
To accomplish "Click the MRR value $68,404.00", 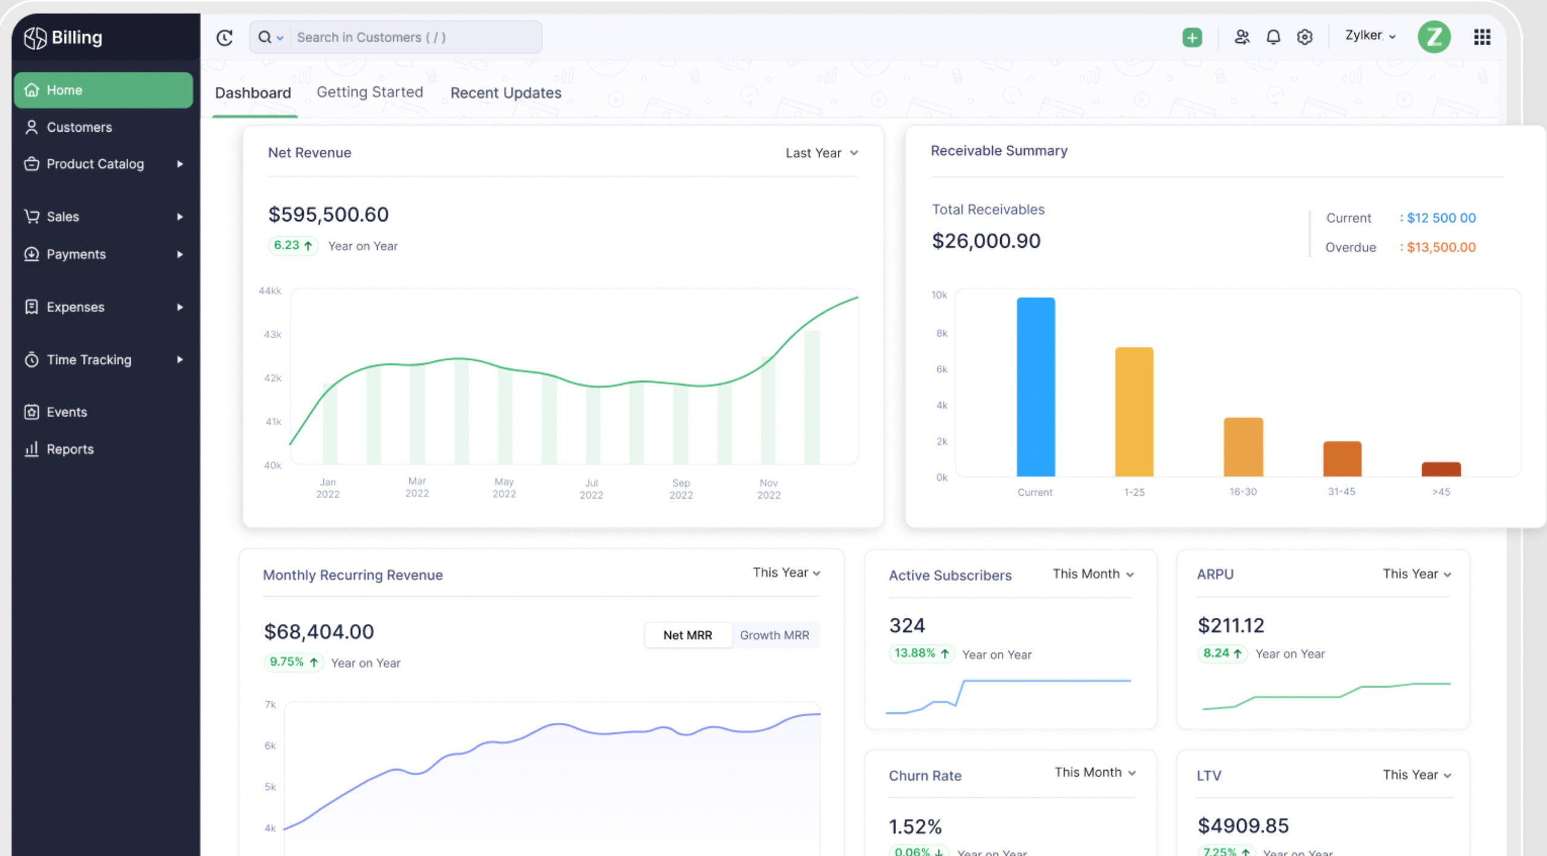I will pos(319,632).
